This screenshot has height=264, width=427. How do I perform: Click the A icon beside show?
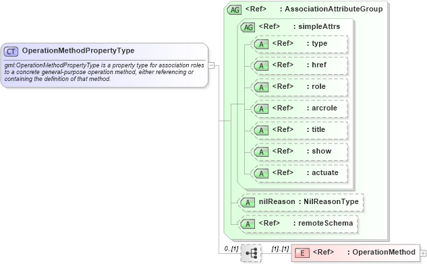click(x=261, y=152)
